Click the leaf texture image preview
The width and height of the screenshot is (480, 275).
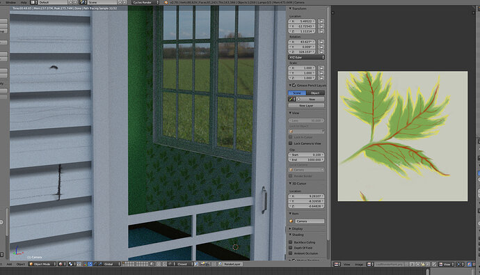click(403, 136)
